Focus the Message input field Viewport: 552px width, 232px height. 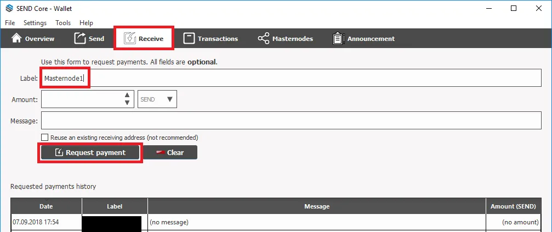coord(291,121)
